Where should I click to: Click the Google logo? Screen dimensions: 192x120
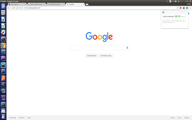(x=99, y=37)
